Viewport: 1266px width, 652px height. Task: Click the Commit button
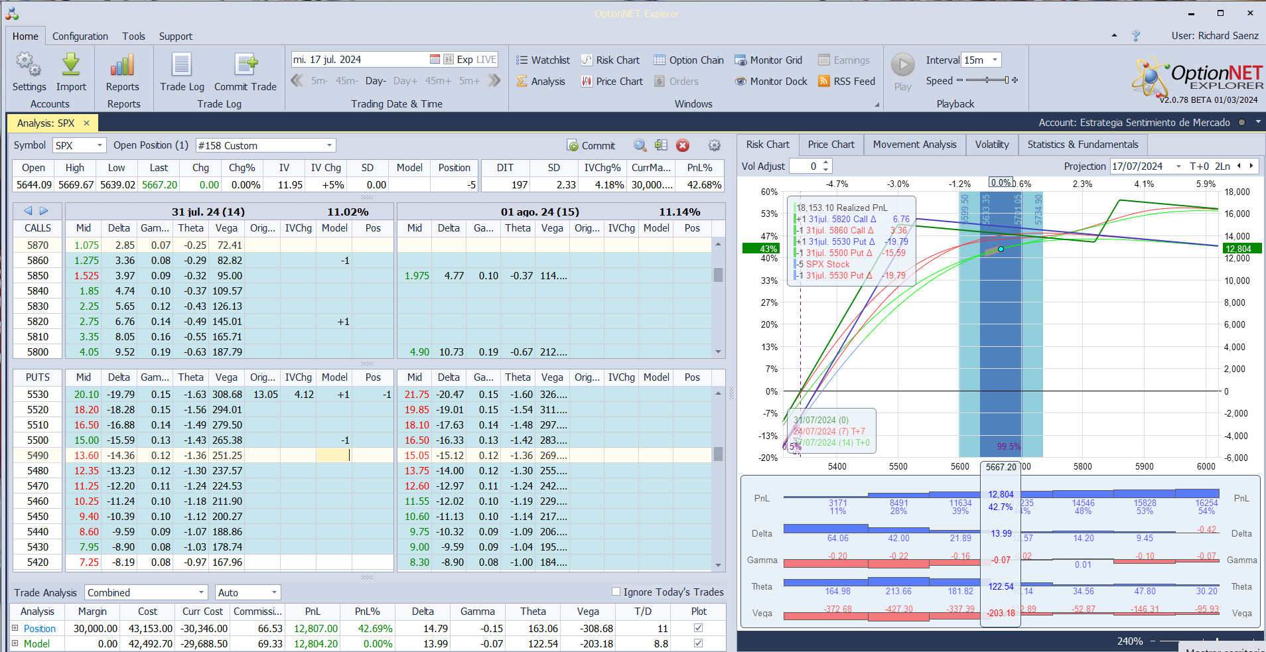click(x=591, y=145)
